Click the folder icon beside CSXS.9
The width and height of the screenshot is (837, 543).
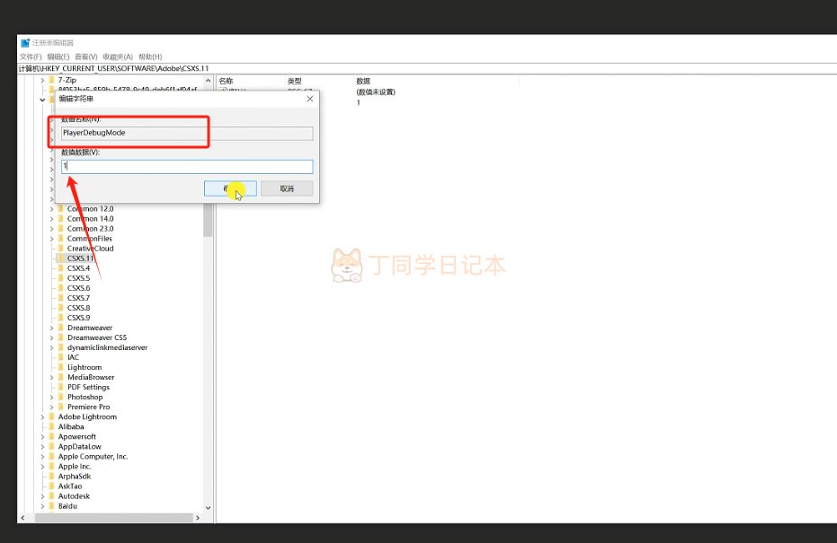tap(61, 318)
